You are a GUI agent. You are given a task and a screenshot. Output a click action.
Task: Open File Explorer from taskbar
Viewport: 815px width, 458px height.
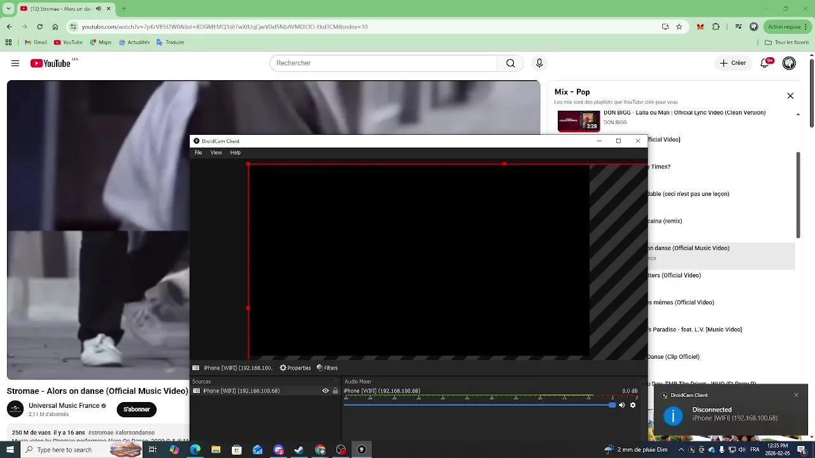click(x=216, y=450)
